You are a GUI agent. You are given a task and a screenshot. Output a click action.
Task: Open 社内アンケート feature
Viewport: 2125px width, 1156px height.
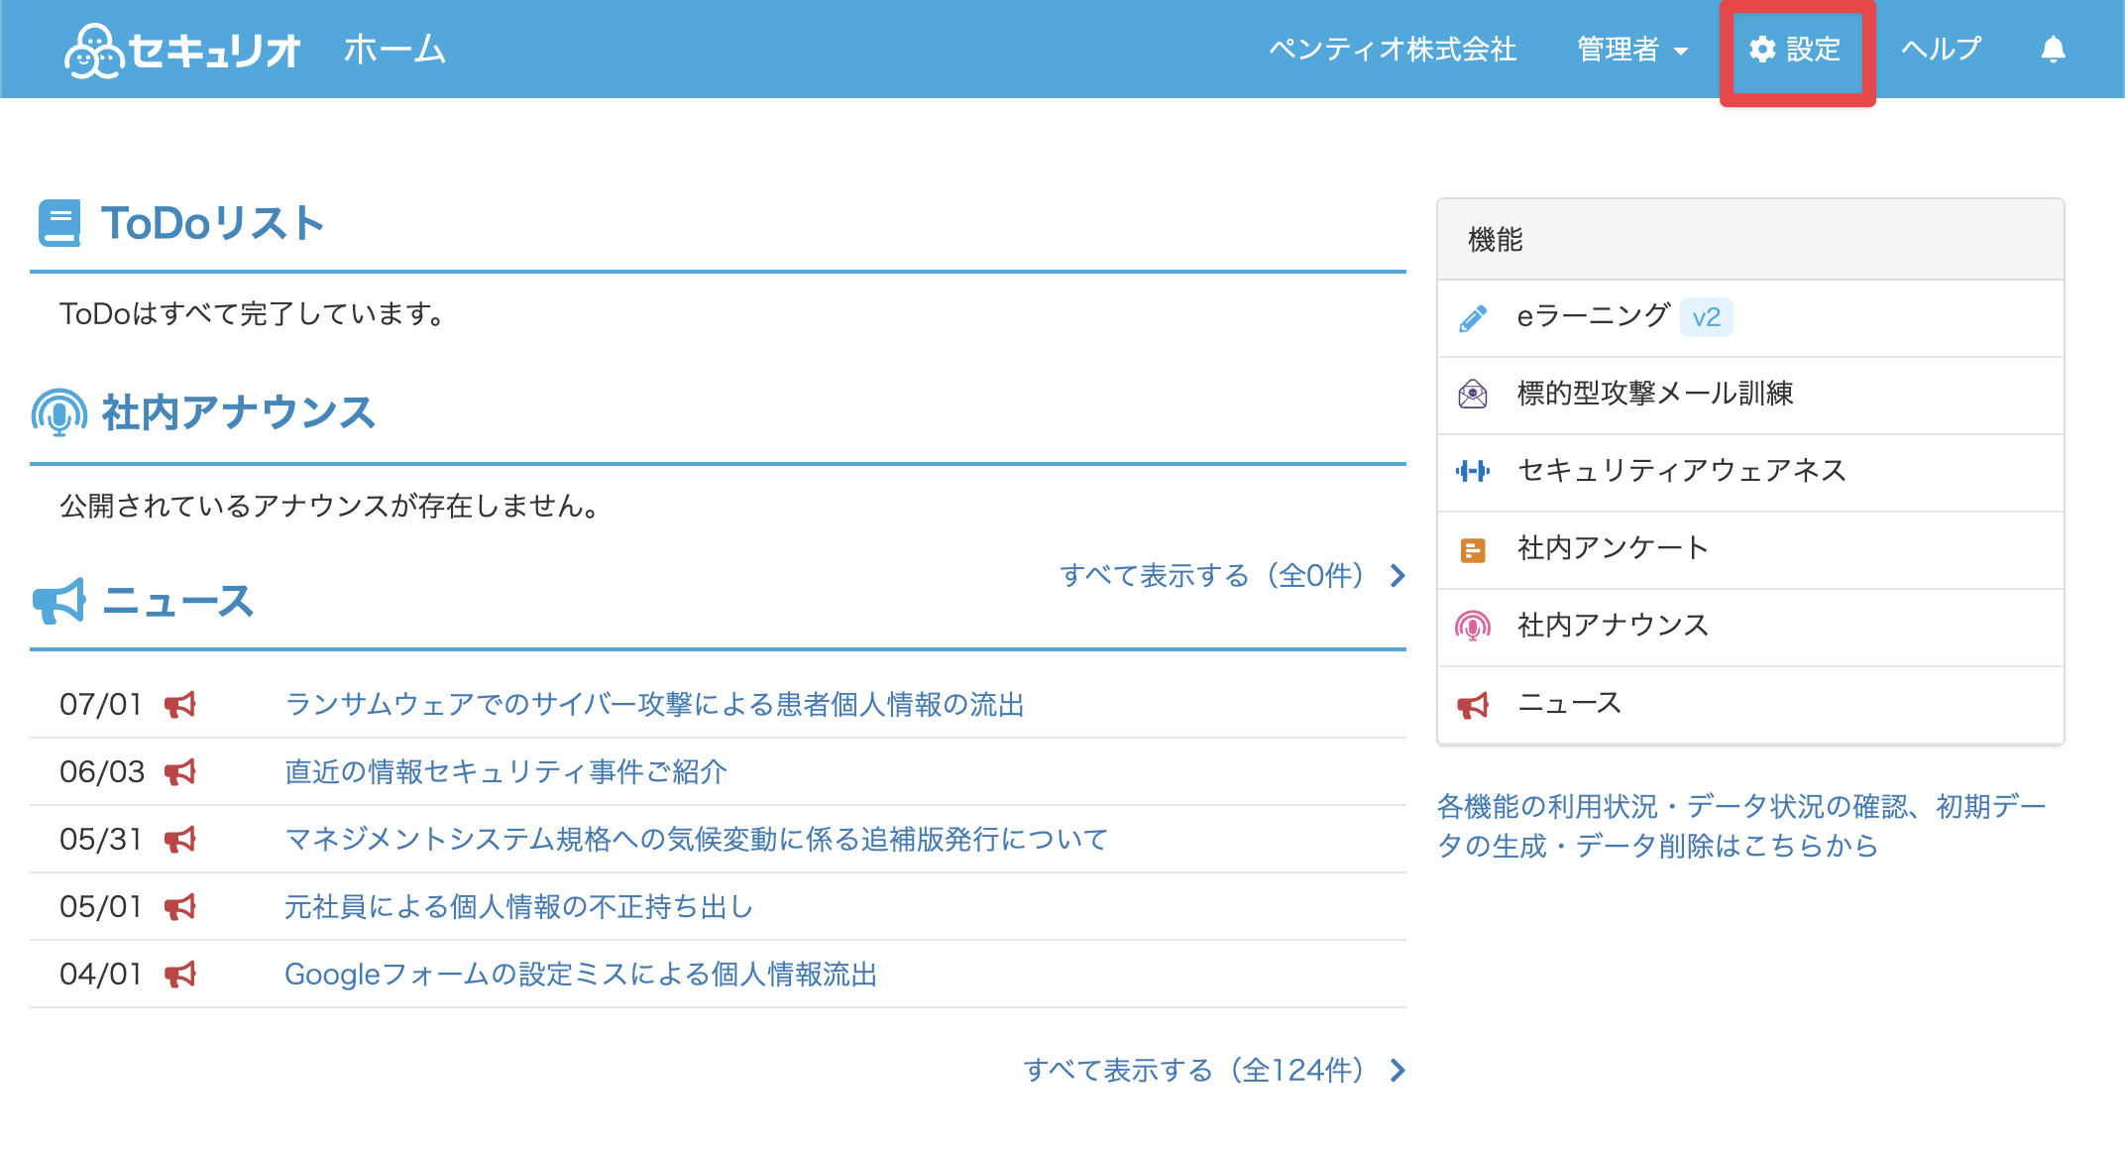click(x=1750, y=549)
